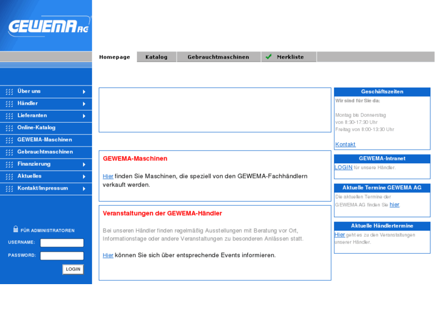Image resolution: width=435 pixels, height=326 pixels.
Task: Click the dotted grip icon beside Kontakt/Impressum
Action: point(9,188)
